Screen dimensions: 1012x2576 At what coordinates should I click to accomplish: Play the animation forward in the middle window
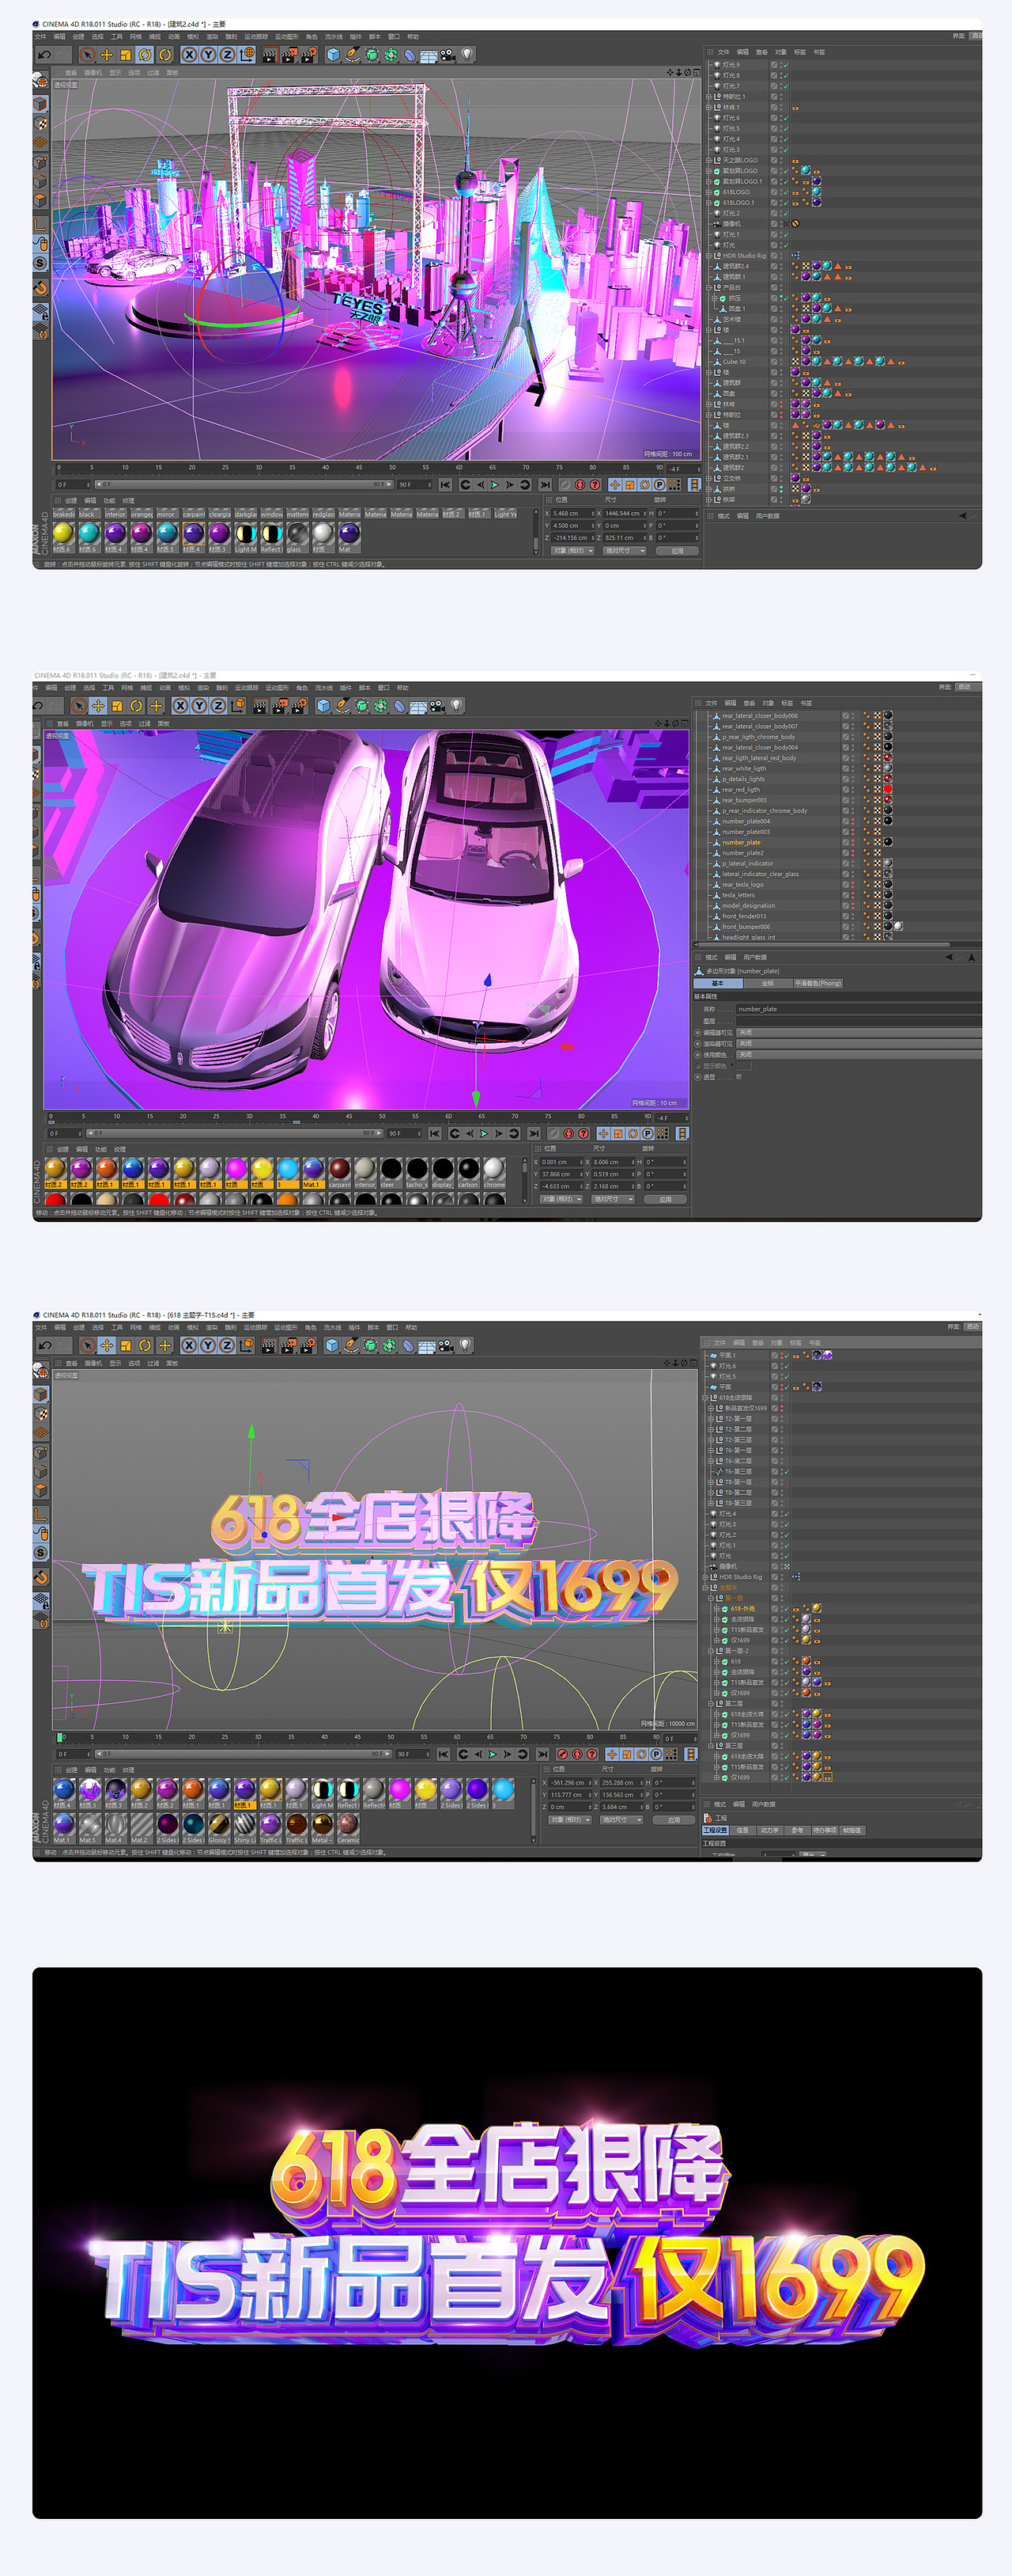(x=485, y=1134)
